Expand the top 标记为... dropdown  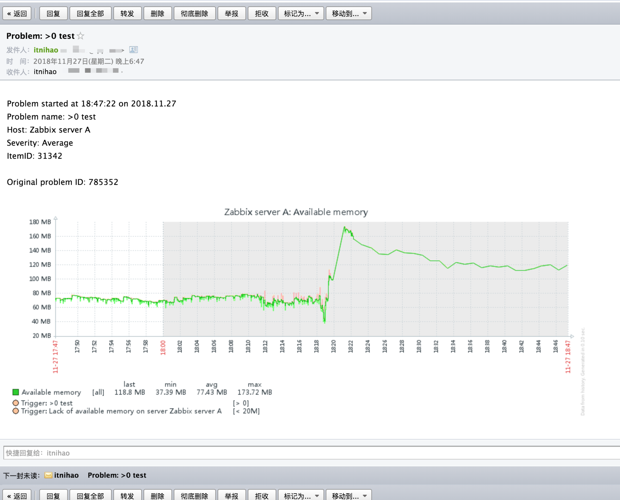[x=301, y=14]
